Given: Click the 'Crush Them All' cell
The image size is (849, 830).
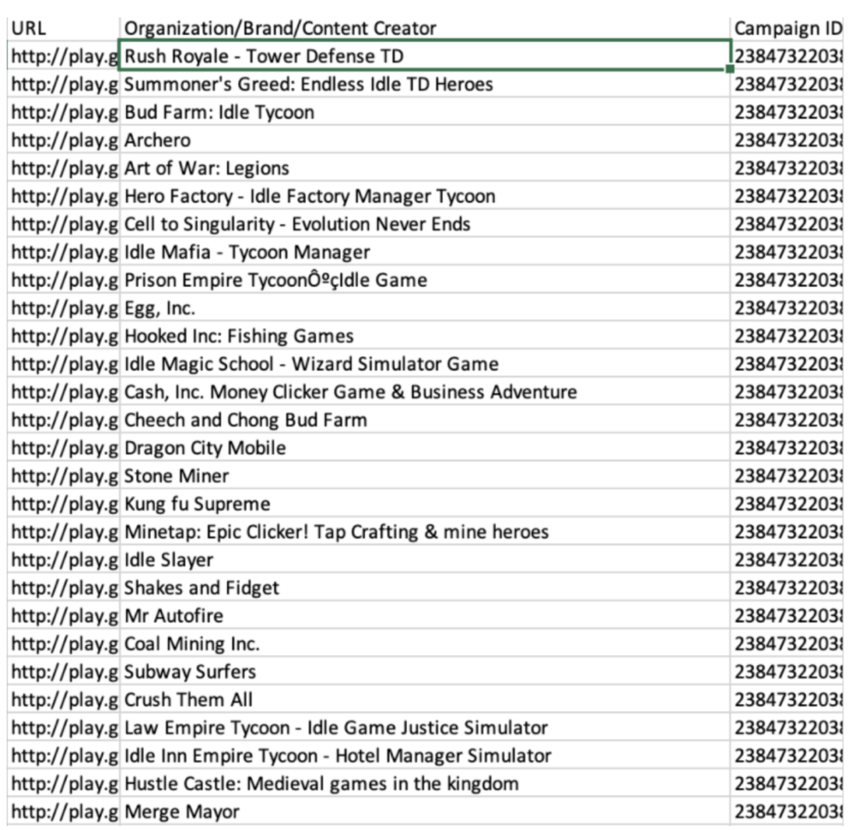Looking at the screenshot, I should (x=424, y=700).
